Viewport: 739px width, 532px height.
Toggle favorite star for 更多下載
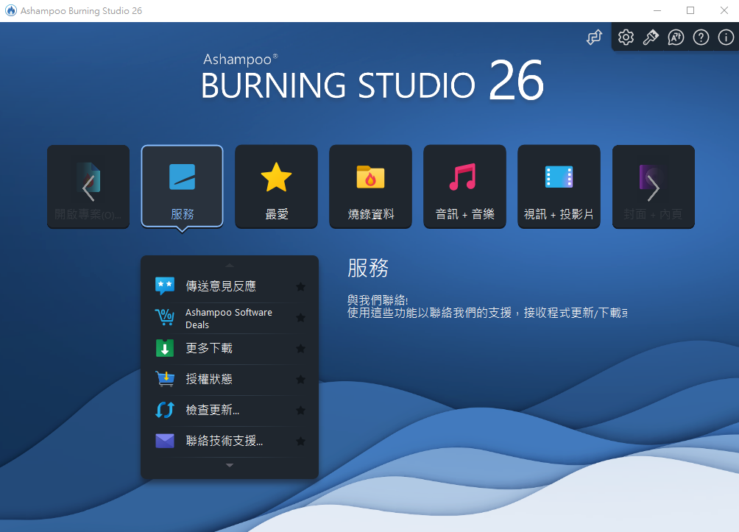click(x=301, y=349)
